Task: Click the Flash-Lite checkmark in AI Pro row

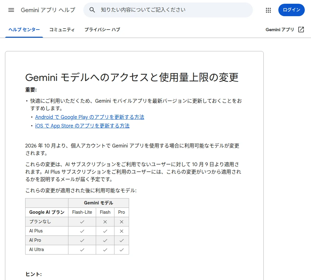Action: click(x=82, y=240)
